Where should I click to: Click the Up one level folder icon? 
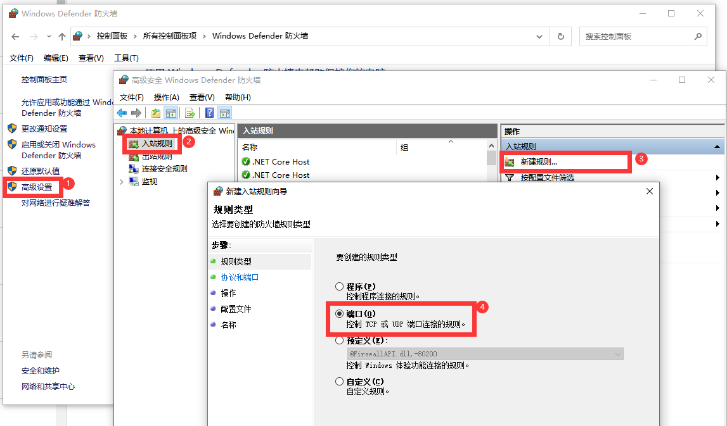click(x=155, y=113)
